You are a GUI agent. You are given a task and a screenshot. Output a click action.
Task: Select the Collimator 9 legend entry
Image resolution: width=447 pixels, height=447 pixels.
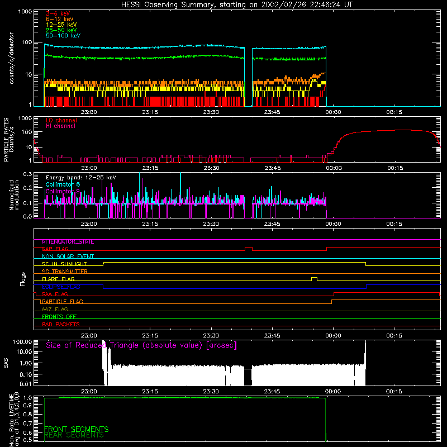tap(63, 191)
